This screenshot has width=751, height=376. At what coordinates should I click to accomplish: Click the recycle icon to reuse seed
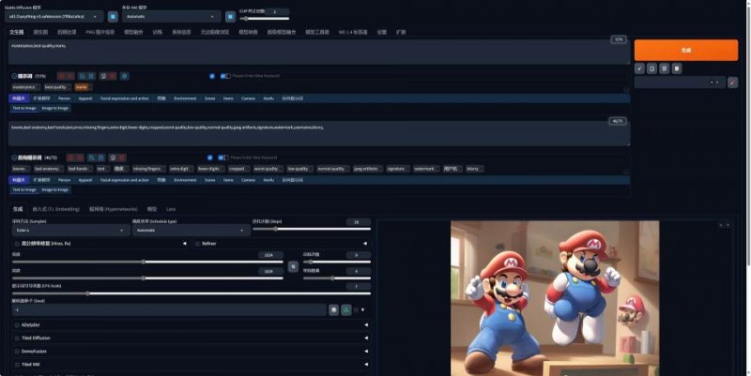345,308
